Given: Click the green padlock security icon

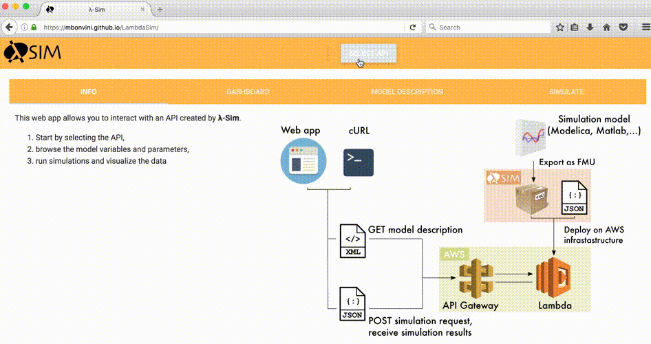Looking at the screenshot, I should (34, 28).
